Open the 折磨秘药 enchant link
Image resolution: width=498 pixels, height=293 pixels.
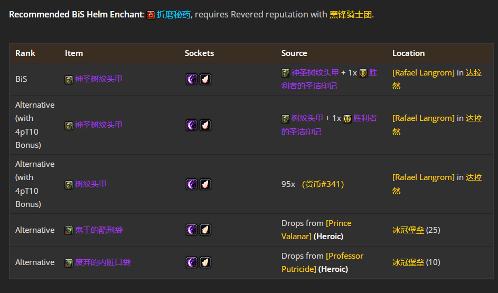click(x=173, y=15)
